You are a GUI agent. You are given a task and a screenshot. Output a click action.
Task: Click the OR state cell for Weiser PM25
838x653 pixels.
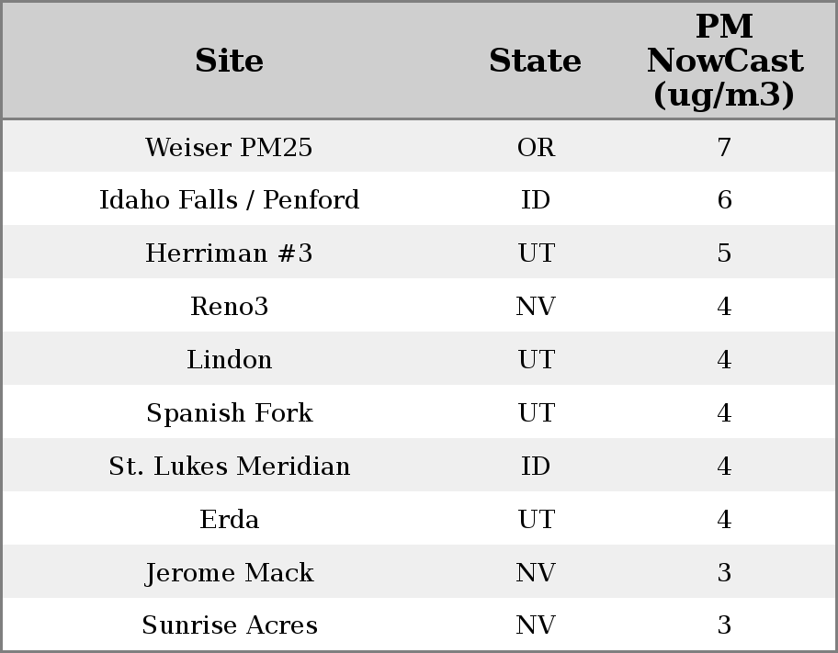(x=536, y=147)
